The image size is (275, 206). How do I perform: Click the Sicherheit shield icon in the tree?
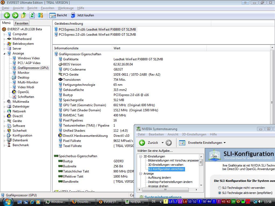[x=9, y=131]
